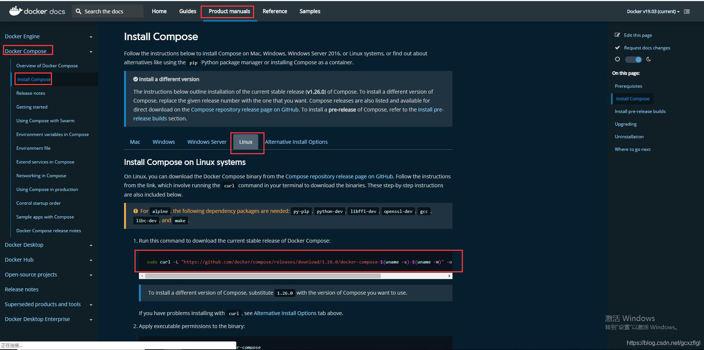
Task: Open Environment variables in Compose
Action: tap(52, 135)
